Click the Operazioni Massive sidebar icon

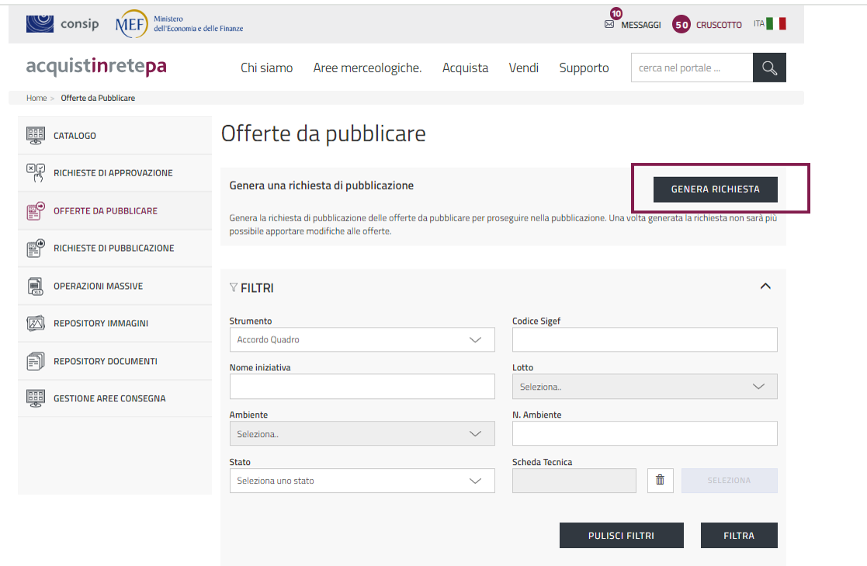pos(36,286)
